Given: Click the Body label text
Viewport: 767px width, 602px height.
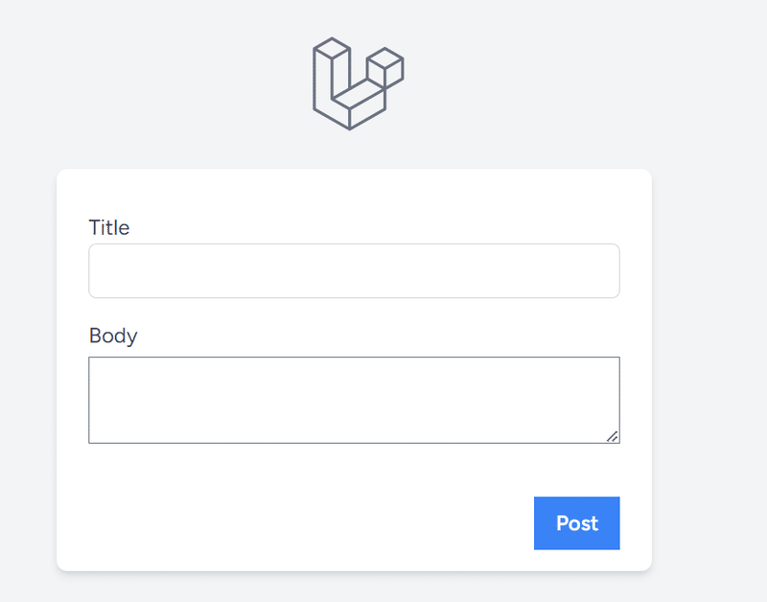Looking at the screenshot, I should [x=113, y=336].
